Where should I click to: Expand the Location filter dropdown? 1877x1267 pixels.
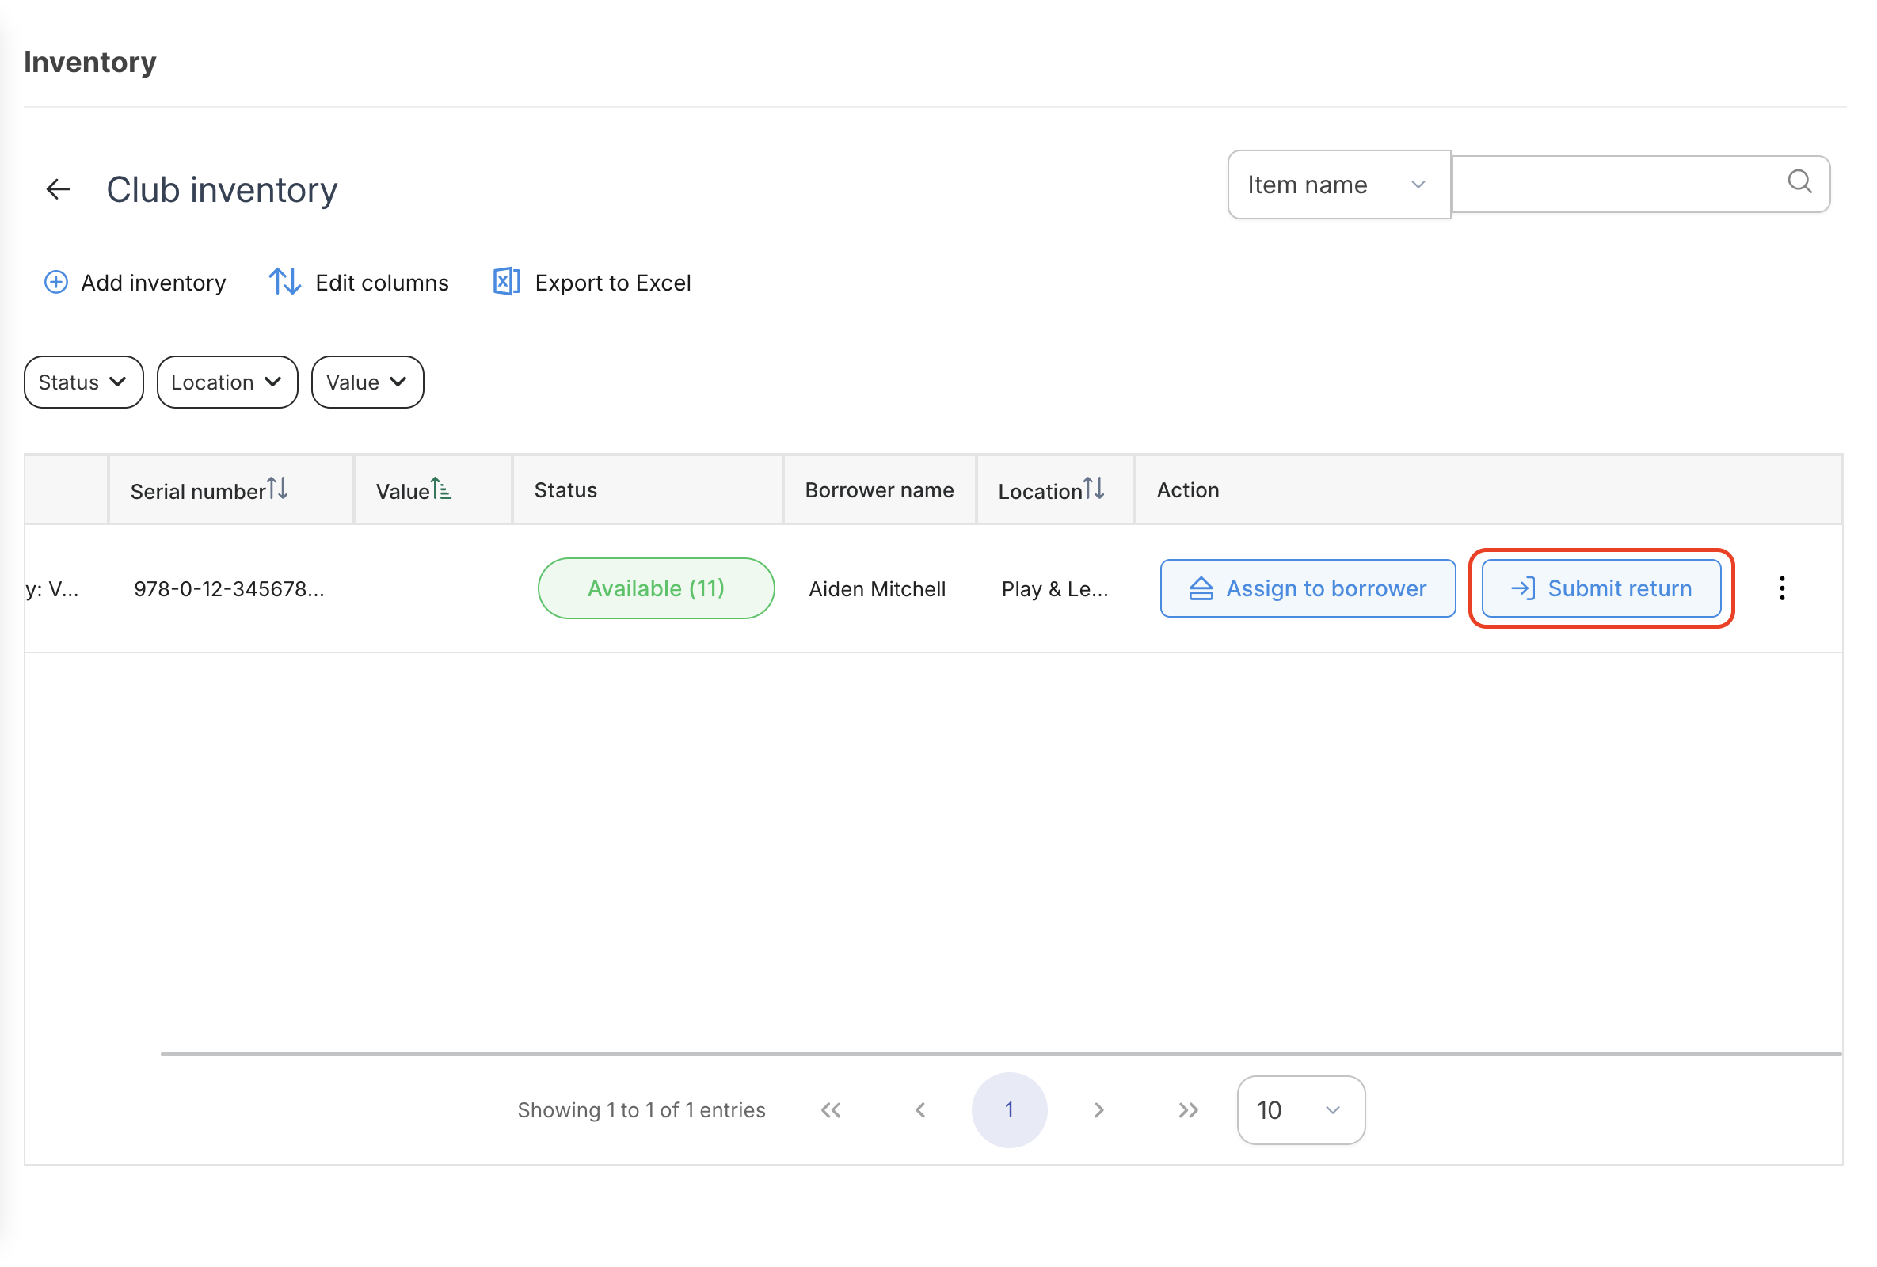coord(227,382)
